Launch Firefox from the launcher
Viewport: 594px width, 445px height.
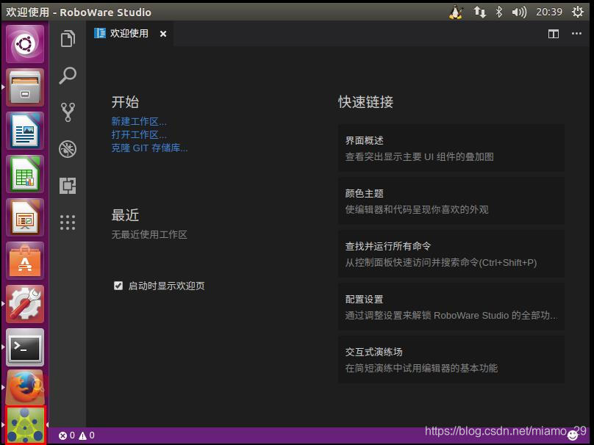[x=25, y=388]
